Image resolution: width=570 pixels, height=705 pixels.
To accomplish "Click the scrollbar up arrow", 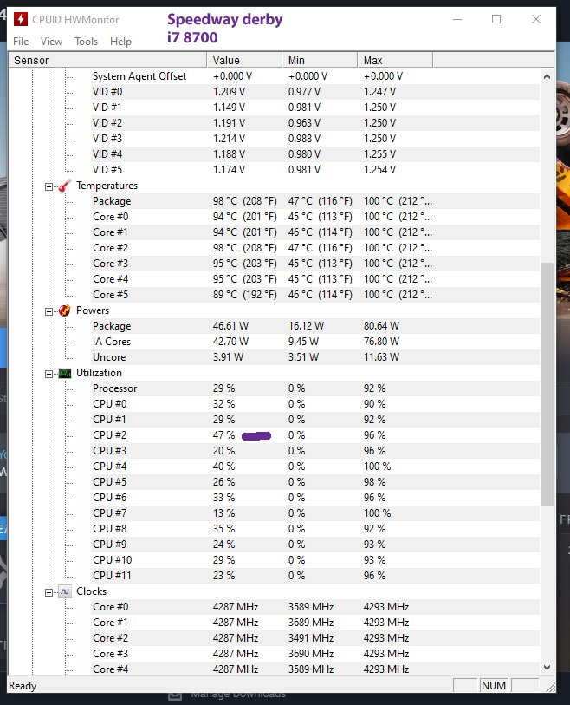I will pos(547,76).
